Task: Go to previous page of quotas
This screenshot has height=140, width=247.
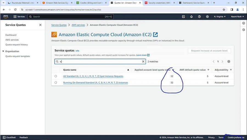Action: (214, 62)
